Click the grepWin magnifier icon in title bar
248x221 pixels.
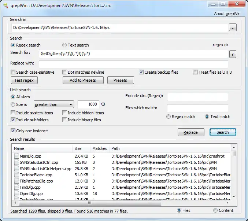[x=6, y=5]
